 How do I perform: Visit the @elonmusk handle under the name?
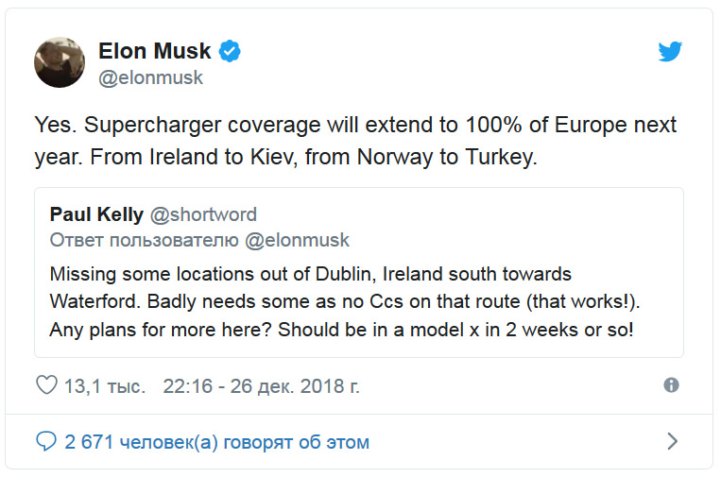coord(150,78)
